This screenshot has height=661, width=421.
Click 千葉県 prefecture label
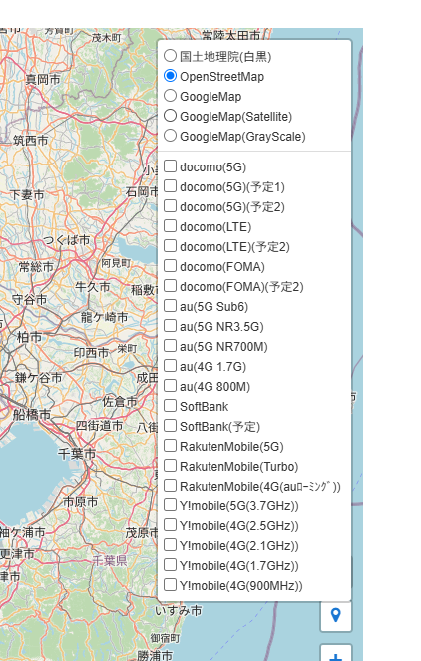[110, 560]
